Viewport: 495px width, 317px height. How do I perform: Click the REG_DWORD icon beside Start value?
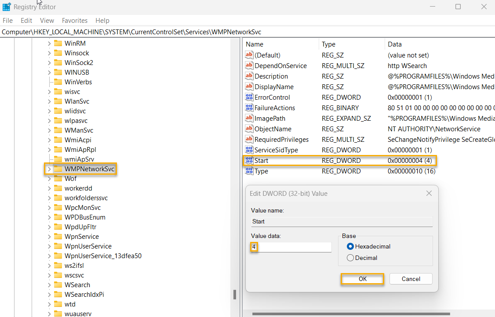click(249, 160)
